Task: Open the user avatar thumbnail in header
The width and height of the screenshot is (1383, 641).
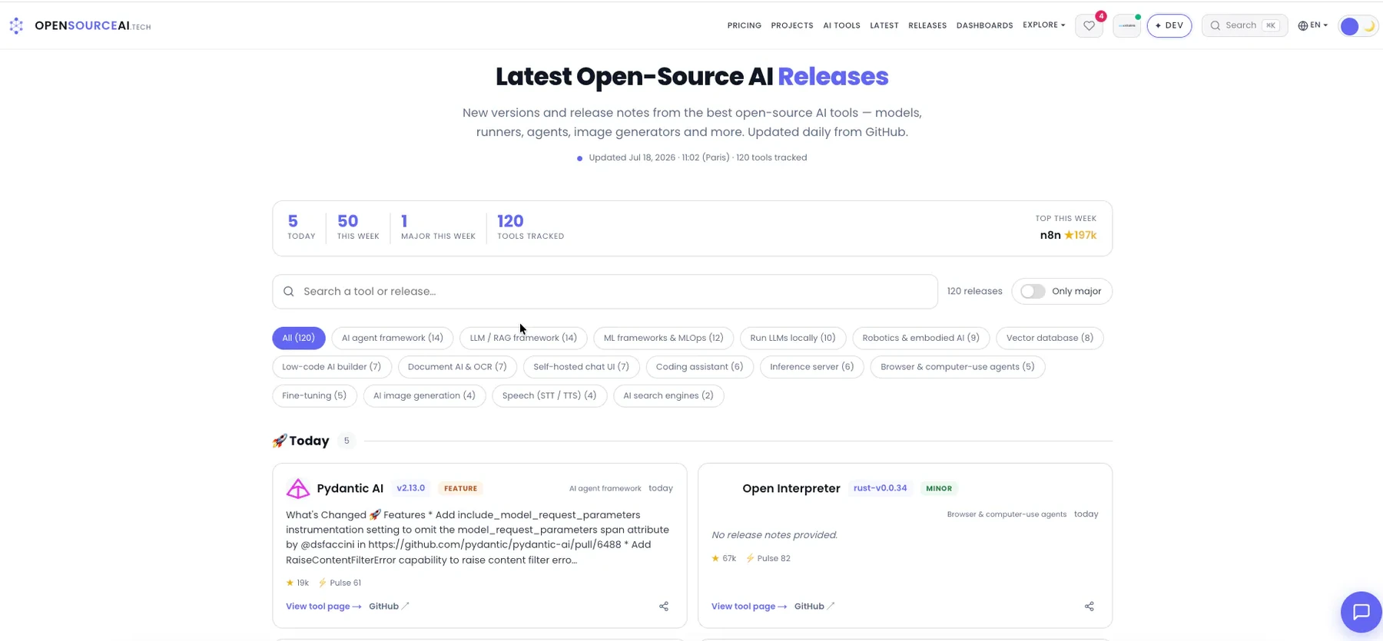Action: tap(1126, 25)
